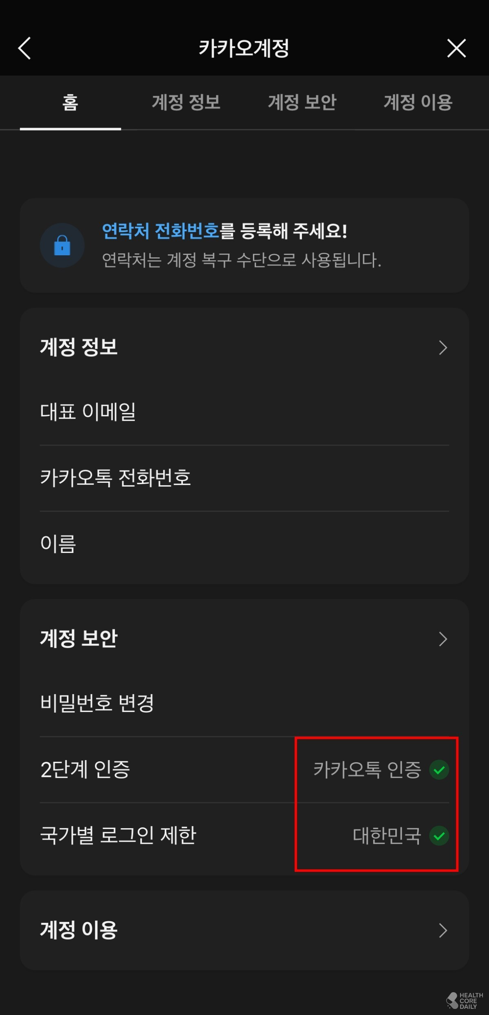
Task: Tap green check next to 카카오톡 인증
Action: 439,770
